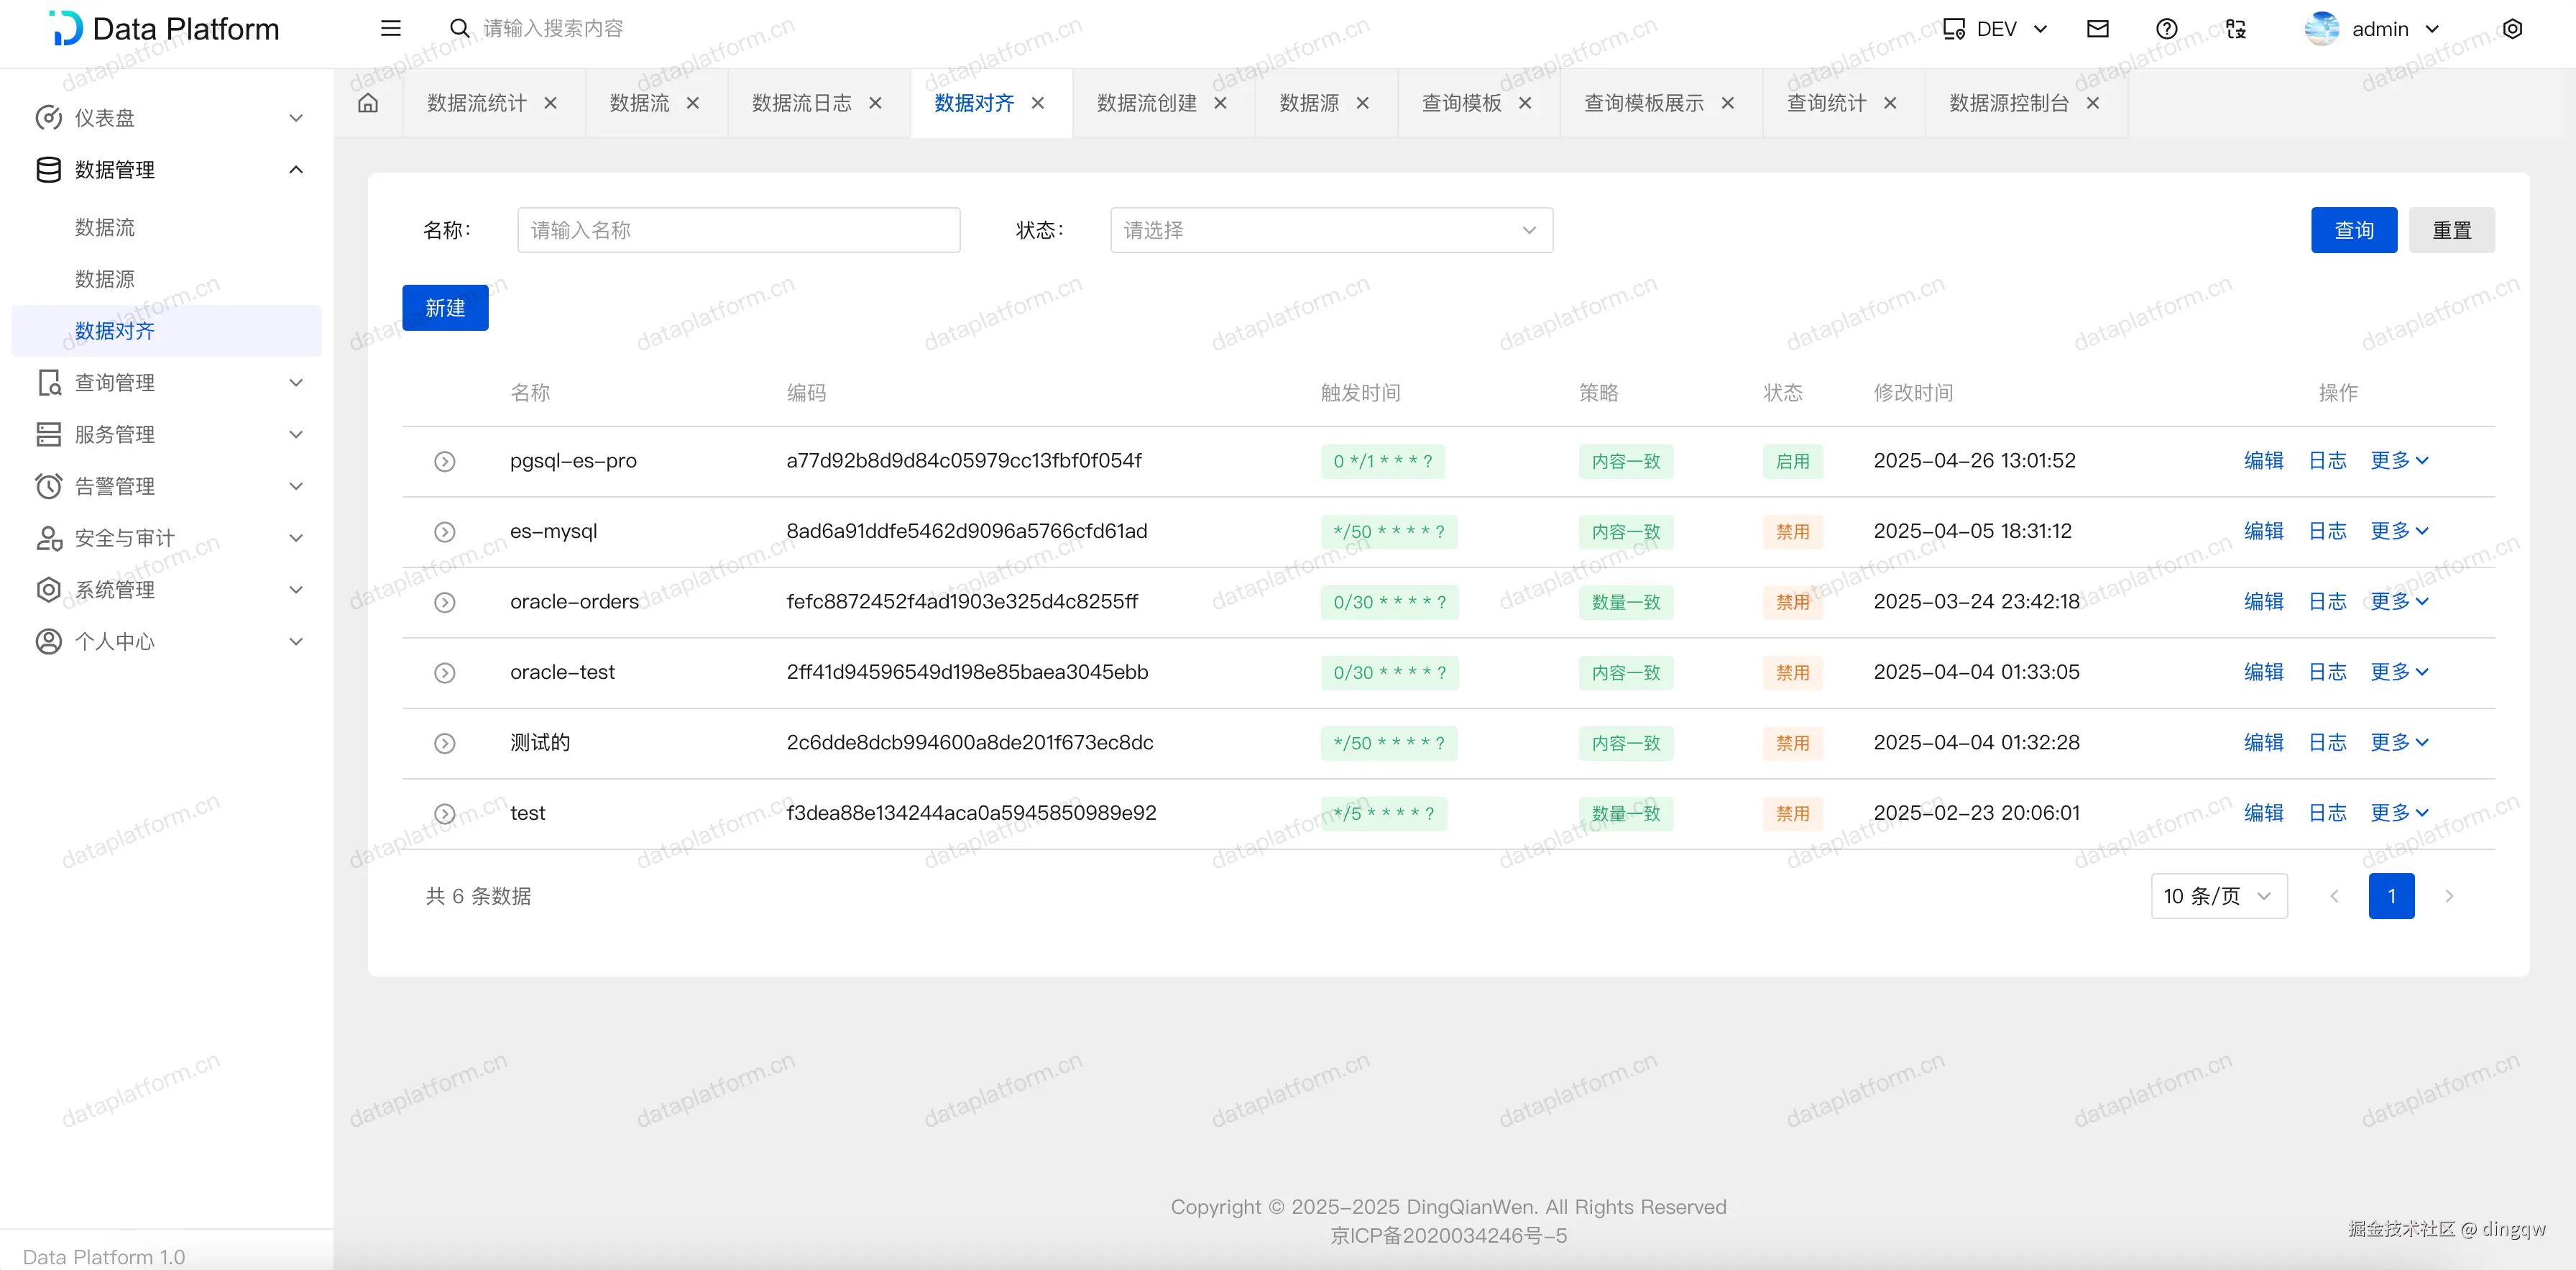Click 编辑 link for oracle-orders row
2576x1270 pixels.
click(2263, 601)
